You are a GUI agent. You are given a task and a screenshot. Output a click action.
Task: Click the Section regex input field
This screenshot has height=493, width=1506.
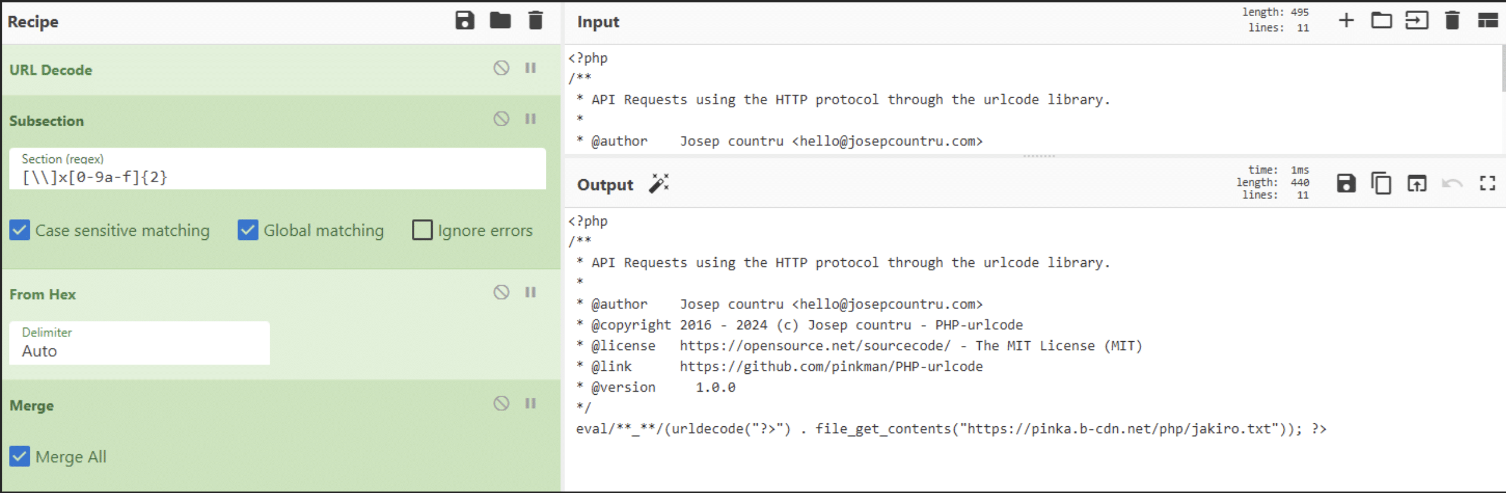coord(277,177)
